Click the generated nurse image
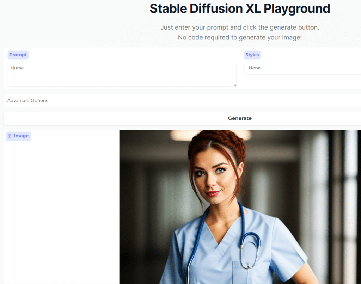 [x=240, y=207]
